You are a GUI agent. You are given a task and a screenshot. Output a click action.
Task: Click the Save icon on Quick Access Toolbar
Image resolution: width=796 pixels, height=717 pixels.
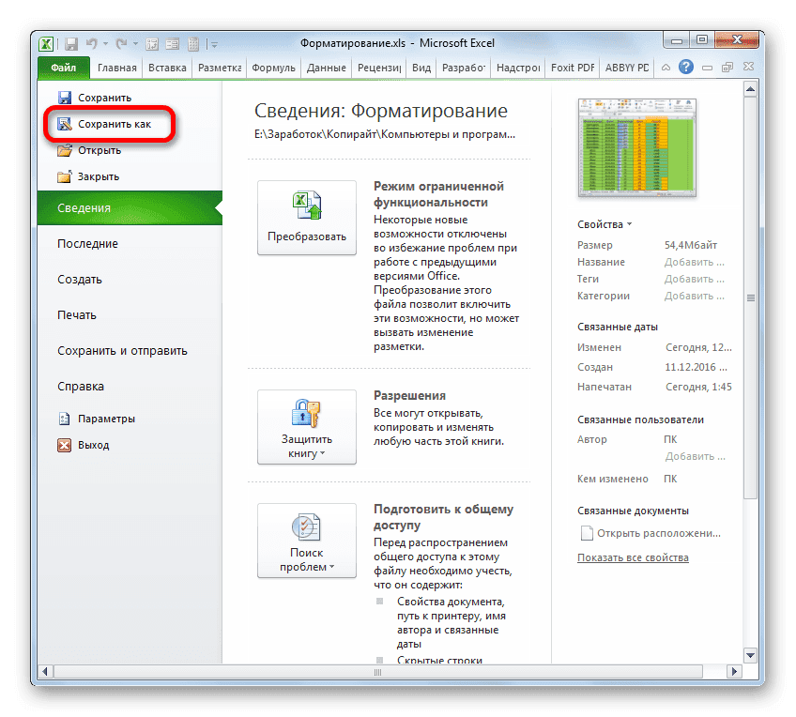pyautogui.click(x=70, y=42)
